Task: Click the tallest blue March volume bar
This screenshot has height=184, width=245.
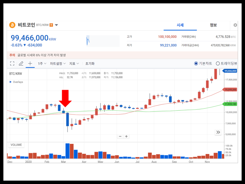Action: coord(68,151)
